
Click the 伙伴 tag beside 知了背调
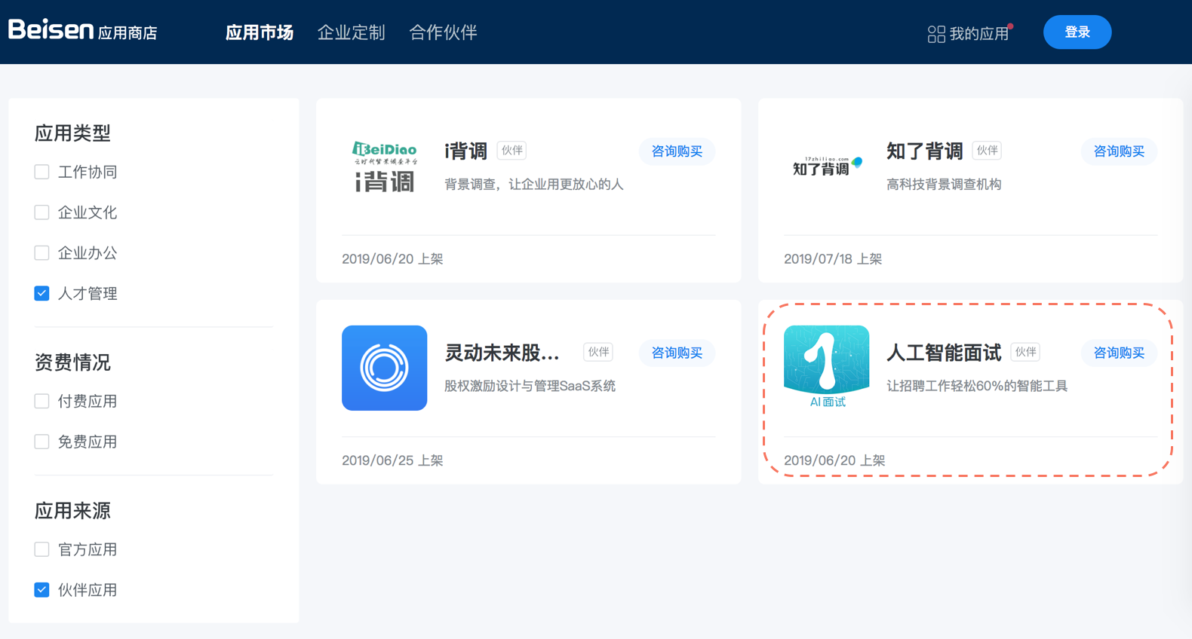(987, 151)
